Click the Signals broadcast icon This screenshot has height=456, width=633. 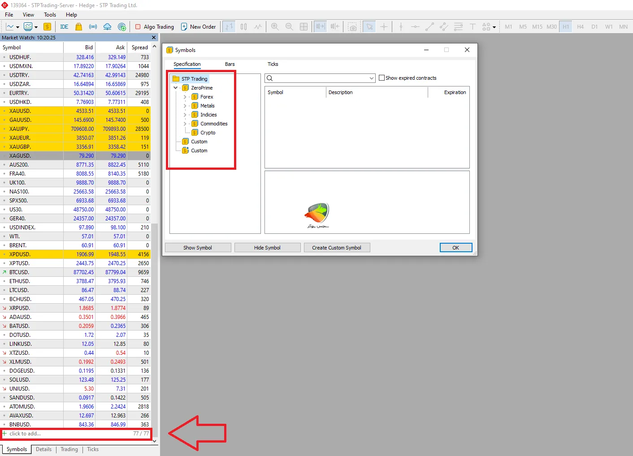93,27
